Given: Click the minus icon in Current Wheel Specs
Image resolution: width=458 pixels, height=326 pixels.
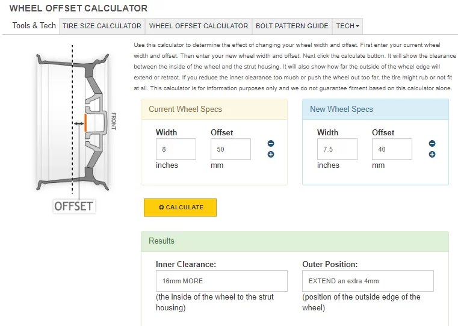Looking at the screenshot, I should pos(271,144).
